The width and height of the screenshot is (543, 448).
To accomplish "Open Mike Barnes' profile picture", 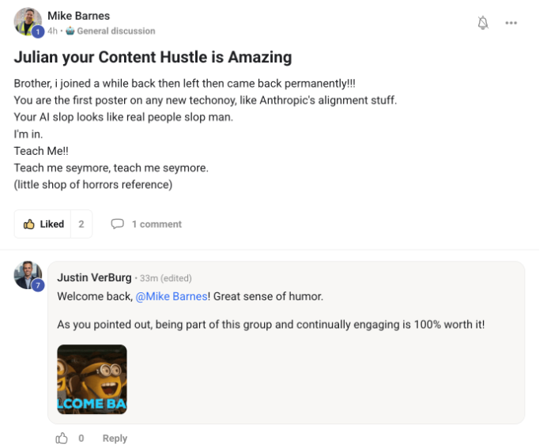I will click(x=28, y=21).
